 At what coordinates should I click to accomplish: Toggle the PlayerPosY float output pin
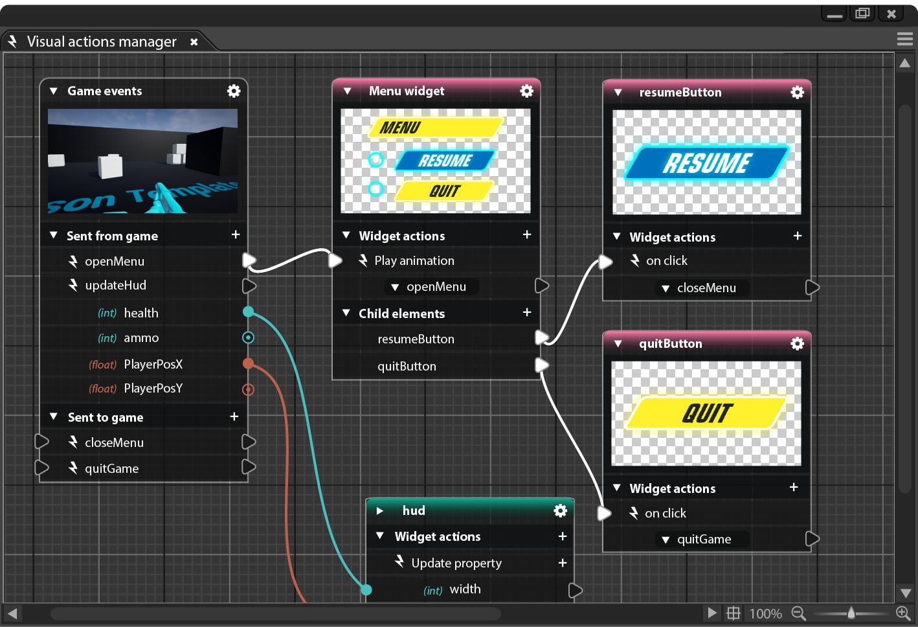[x=248, y=389]
